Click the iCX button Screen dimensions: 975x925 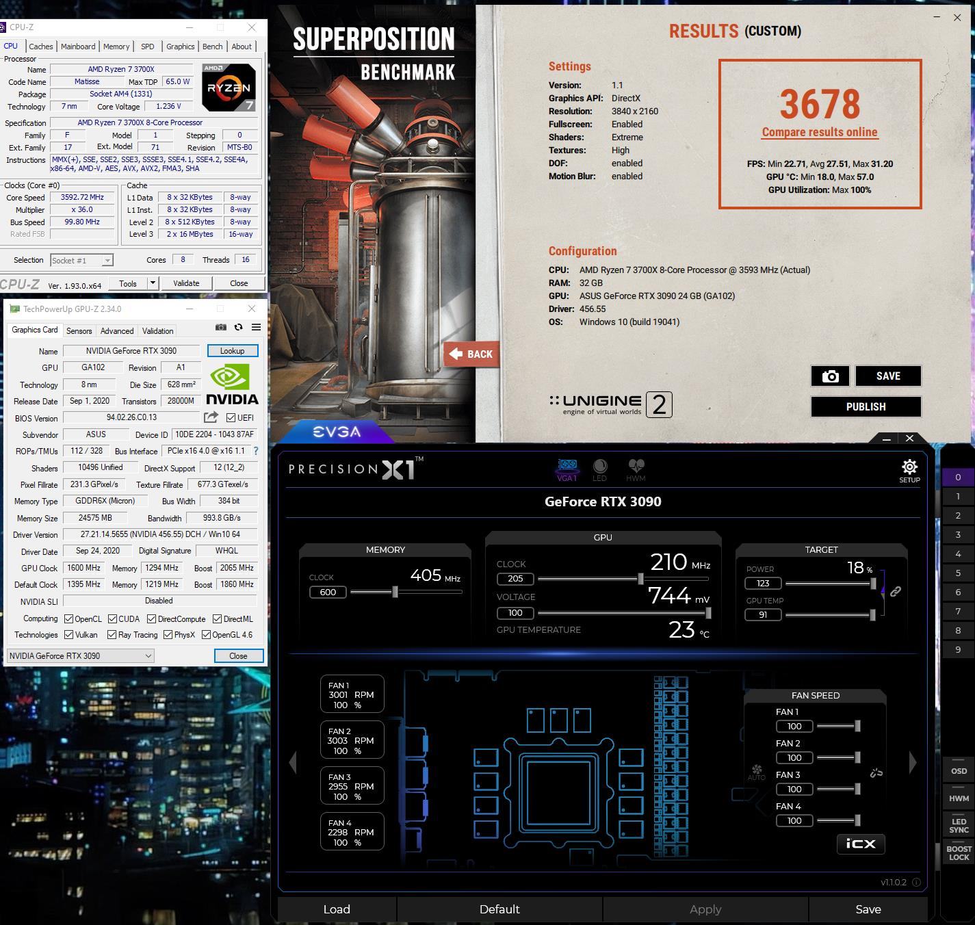coord(861,844)
